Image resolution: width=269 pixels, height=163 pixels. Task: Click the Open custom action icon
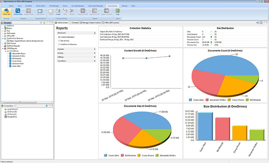[x=51, y=11]
